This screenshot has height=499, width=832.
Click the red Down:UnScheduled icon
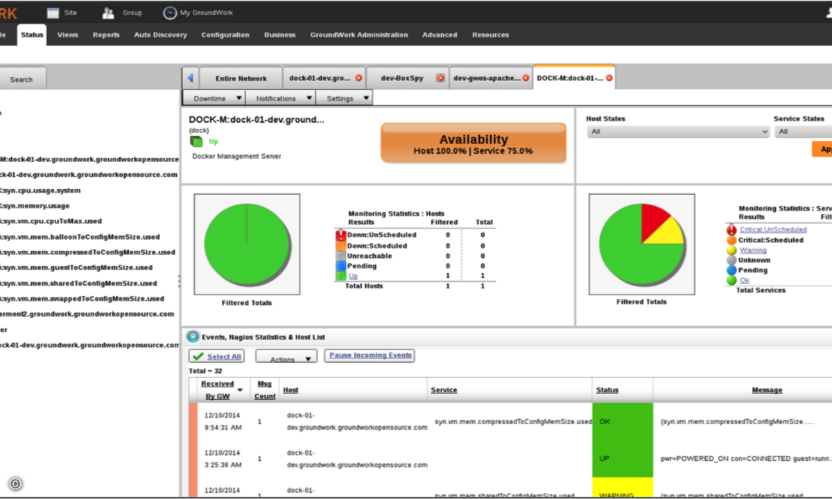point(340,235)
